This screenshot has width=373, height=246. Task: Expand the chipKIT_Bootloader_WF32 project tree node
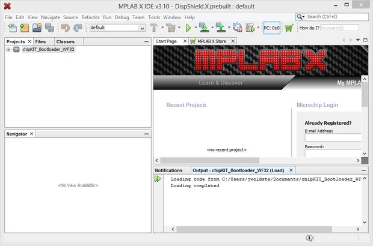point(8,50)
